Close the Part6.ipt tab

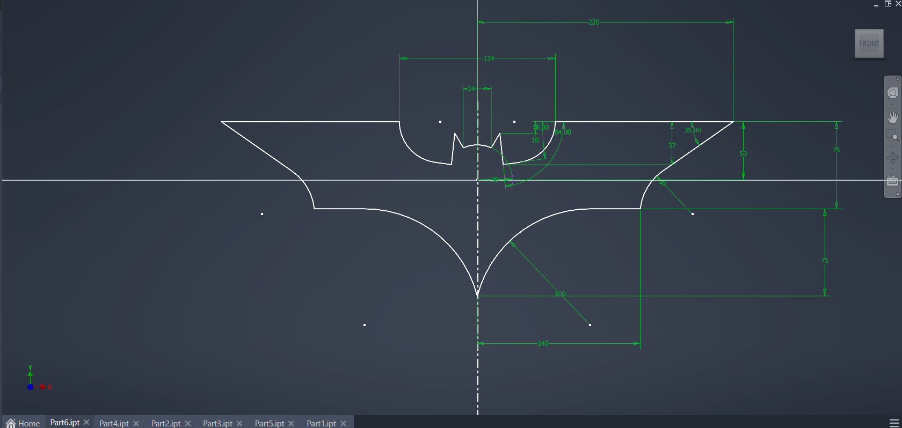[x=86, y=423]
